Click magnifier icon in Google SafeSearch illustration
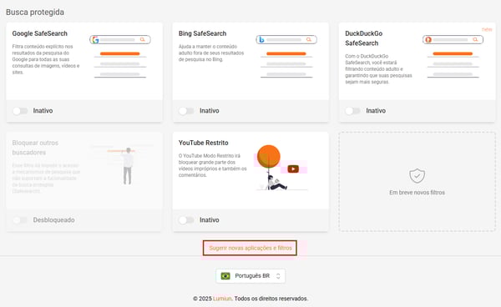 pos(143,39)
